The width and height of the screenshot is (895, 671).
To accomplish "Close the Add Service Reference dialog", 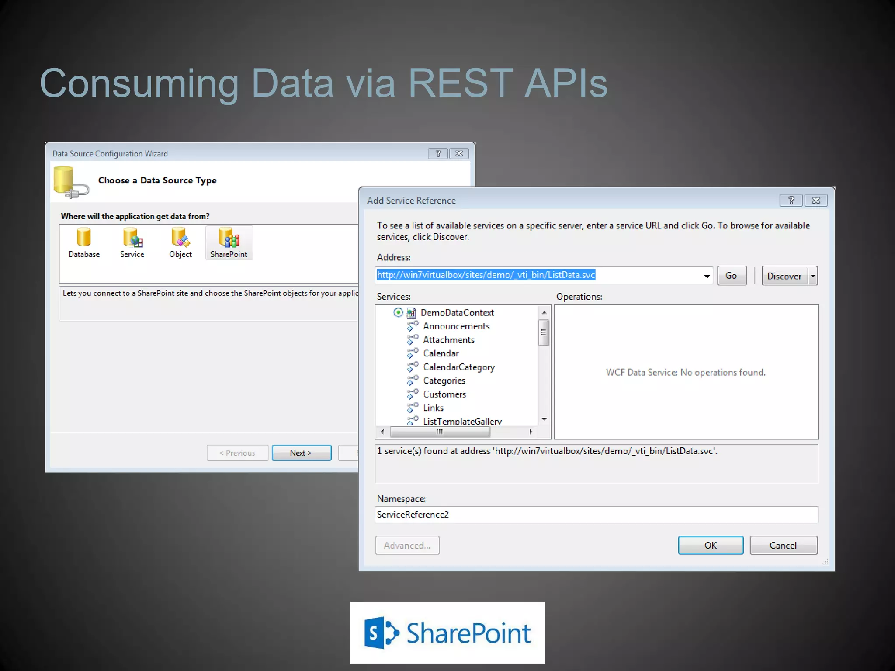I will [x=816, y=201].
